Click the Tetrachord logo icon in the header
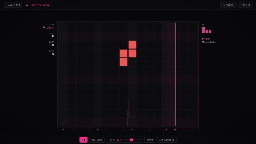This screenshot has height=144, width=256. (26, 5)
